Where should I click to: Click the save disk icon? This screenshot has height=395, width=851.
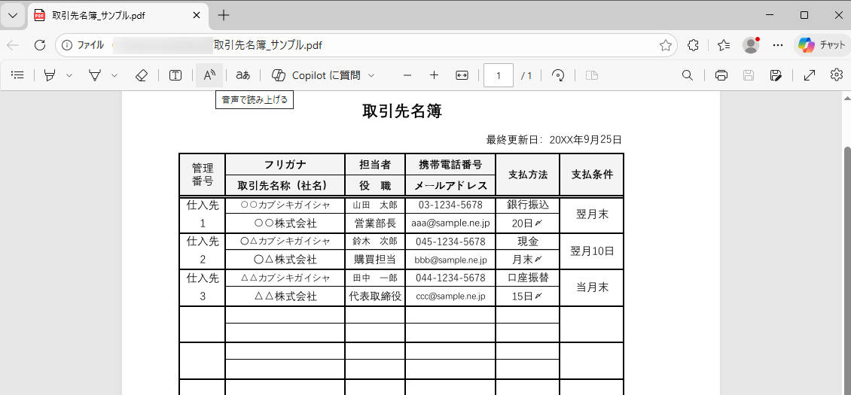(749, 75)
